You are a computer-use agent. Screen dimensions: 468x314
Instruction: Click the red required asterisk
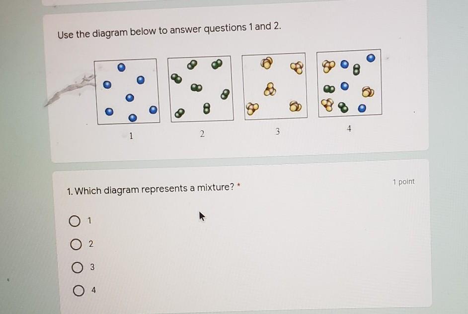pos(238,186)
